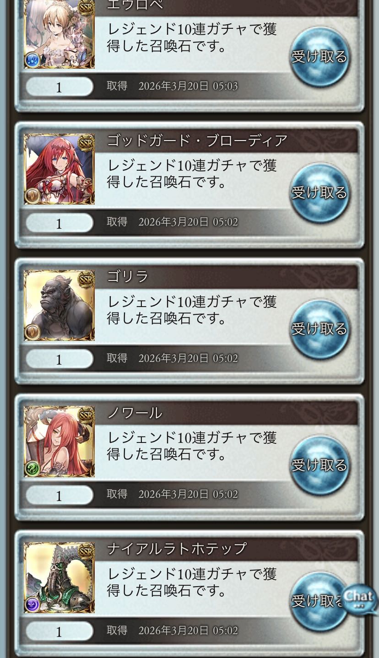The height and width of the screenshot is (658, 379).
Task: Click the earth element icon on ブローディア
Action: click(32, 196)
